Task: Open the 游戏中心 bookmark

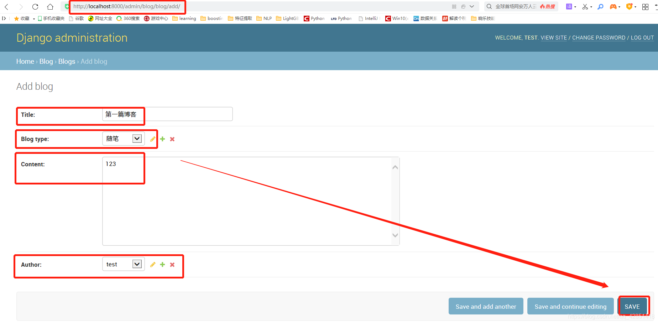Action: pyautogui.click(x=156, y=19)
